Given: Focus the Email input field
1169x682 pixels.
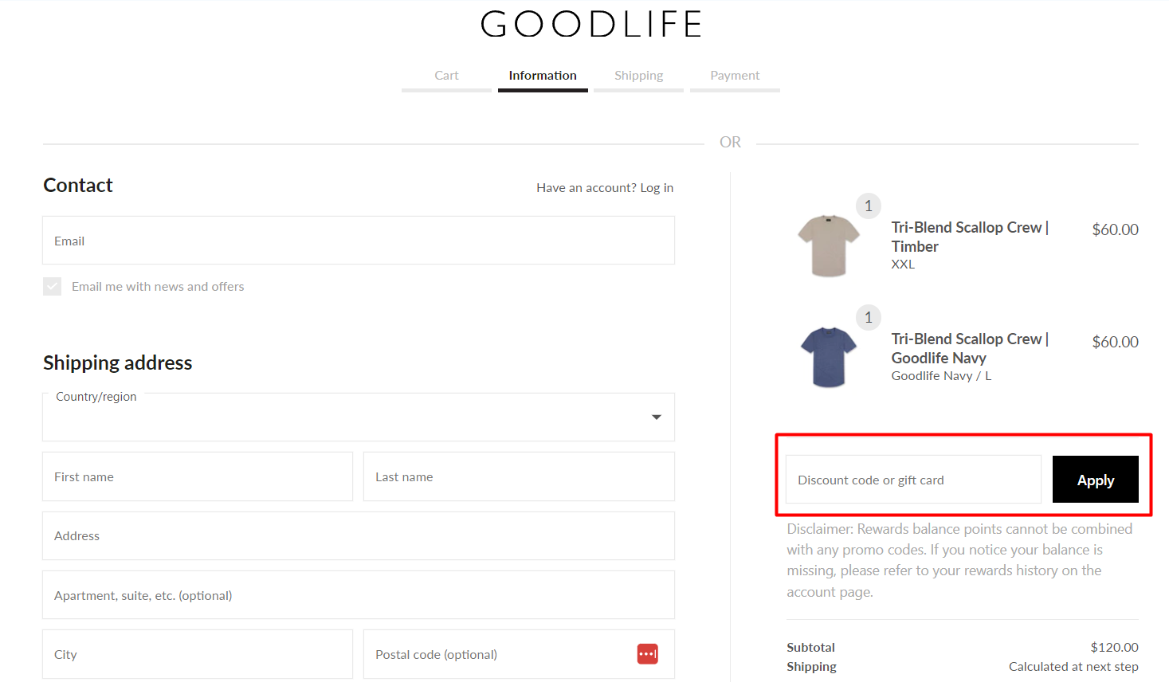Looking at the screenshot, I should pos(359,241).
